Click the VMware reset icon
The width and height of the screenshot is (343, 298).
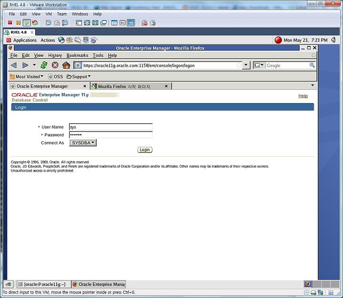tap(35, 22)
